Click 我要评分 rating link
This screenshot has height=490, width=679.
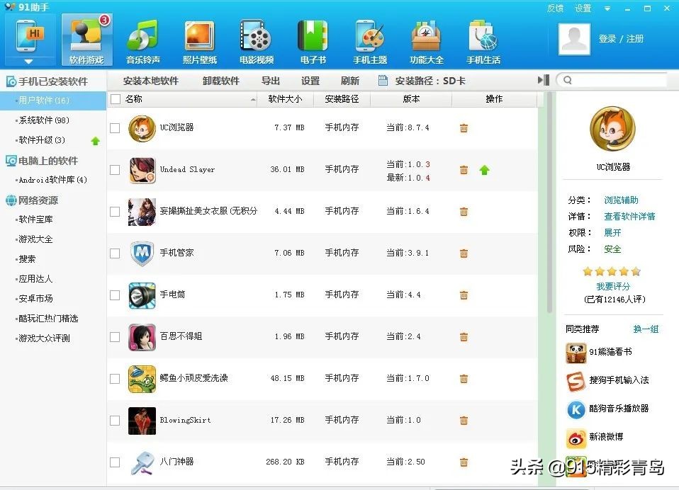tap(613, 286)
